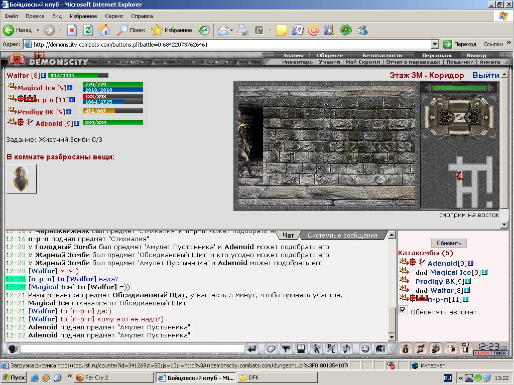Screen dimensions: 514x385
Task: Open Избранное favorites star
Action: [x=157, y=30]
